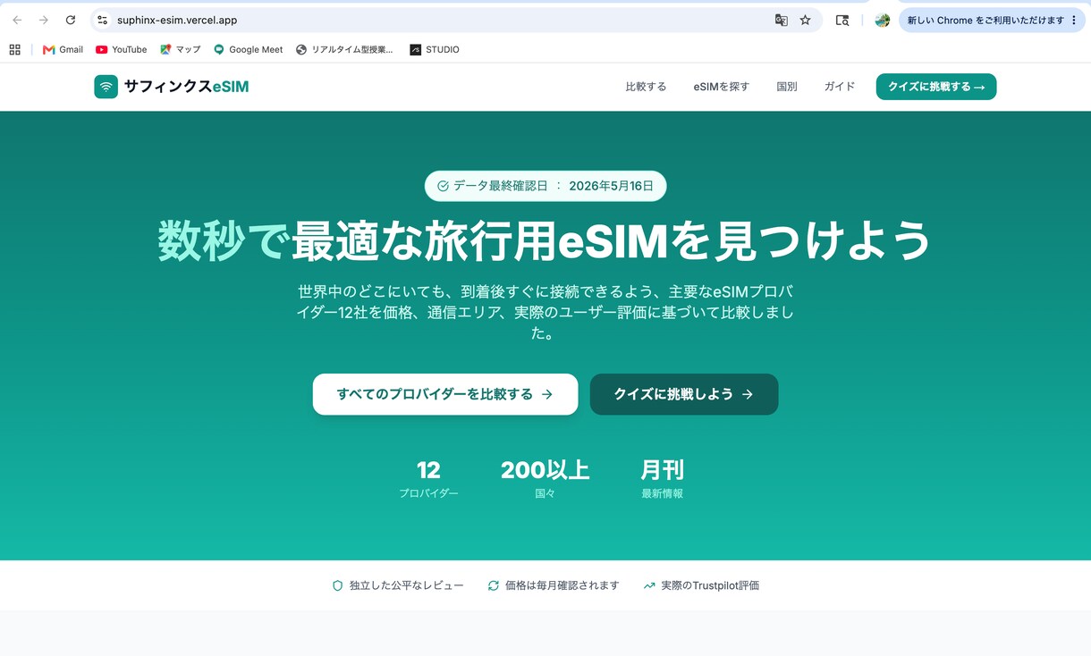1091x656 pixels.
Task: Click the 12 プロバイダー statistic
Action: pyautogui.click(x=428, y=479)
